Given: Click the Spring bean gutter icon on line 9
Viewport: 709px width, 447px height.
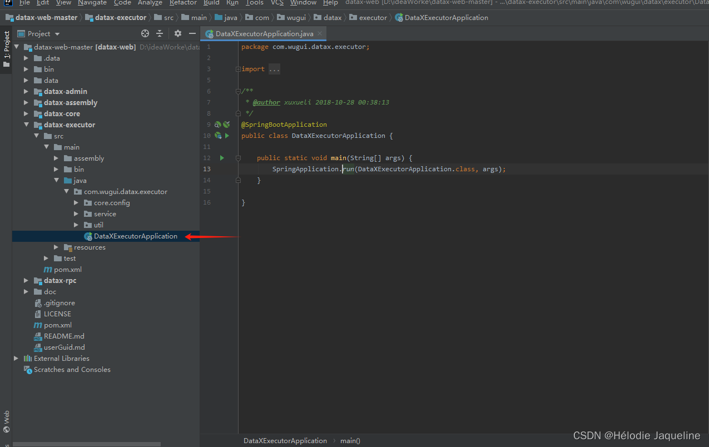Looking at the screenshot, I should click(218, 125).
